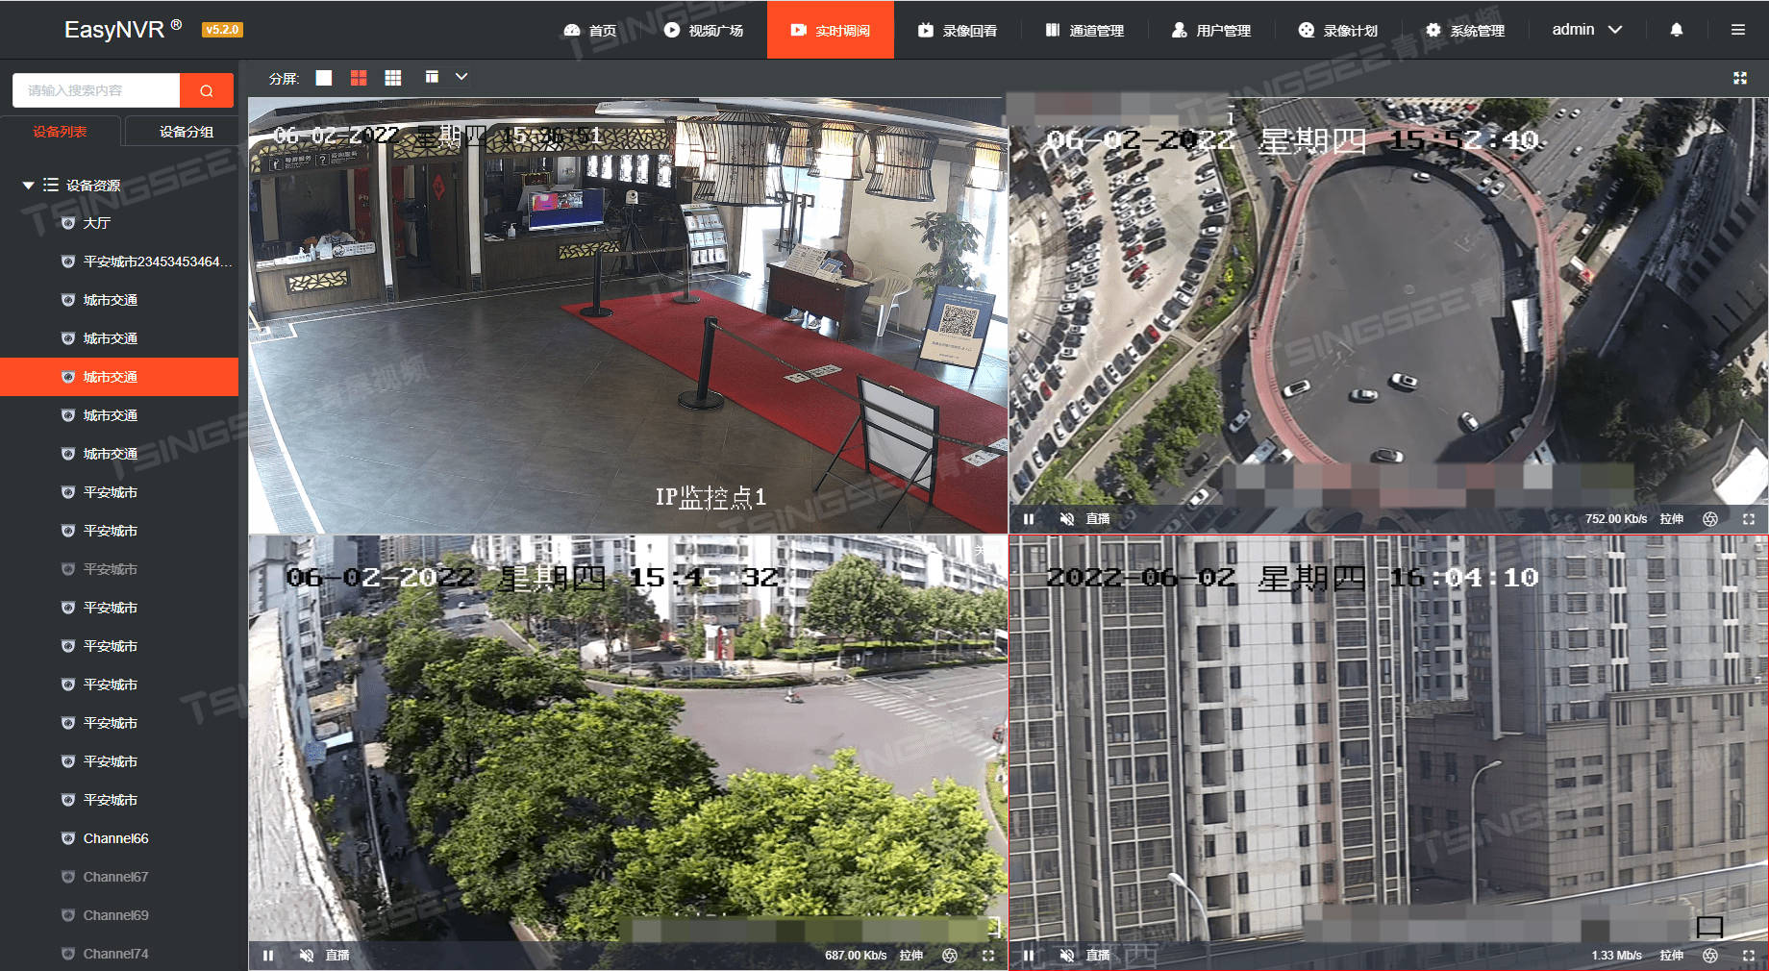This screenshot has height=971, width=1769.
Task: Toggle stretch mode with 拉伸 on top-right player
Action: click(x=1672, y=518)
